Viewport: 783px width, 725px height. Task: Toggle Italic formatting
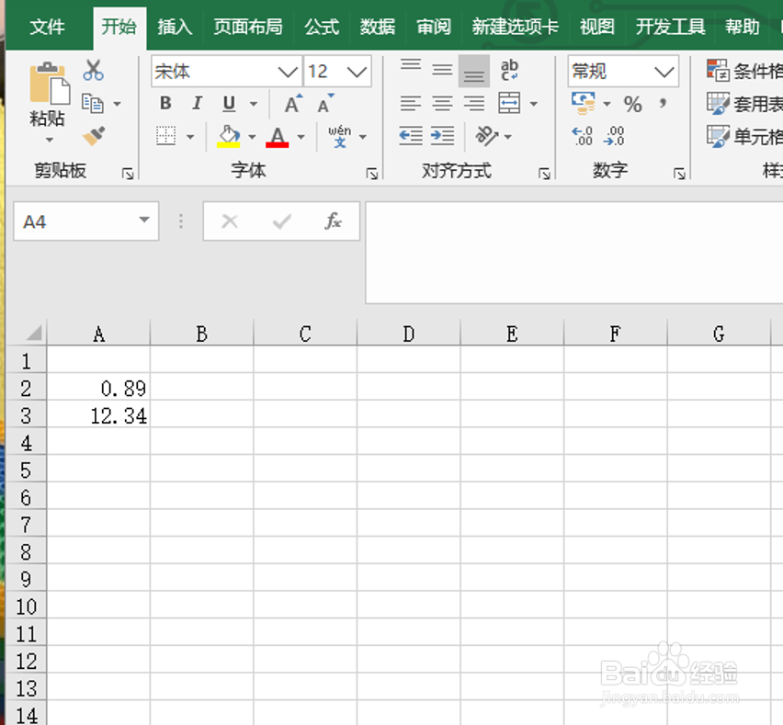(198, 103)
